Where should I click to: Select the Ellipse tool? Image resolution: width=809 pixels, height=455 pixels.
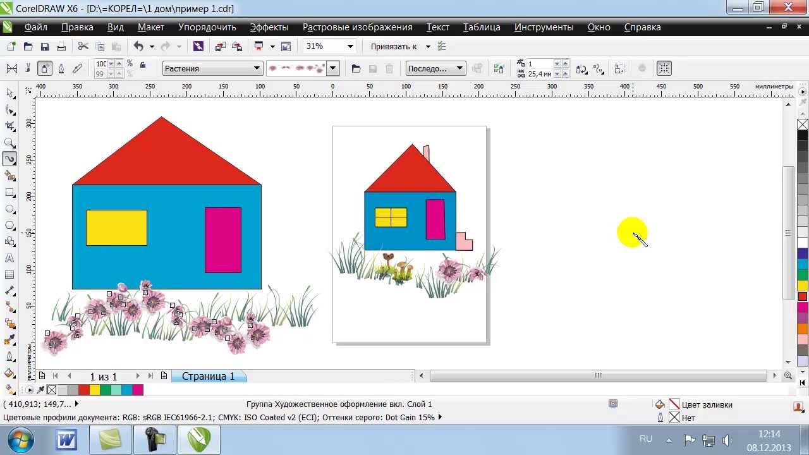pyautogui.click(x=9, y=209)
